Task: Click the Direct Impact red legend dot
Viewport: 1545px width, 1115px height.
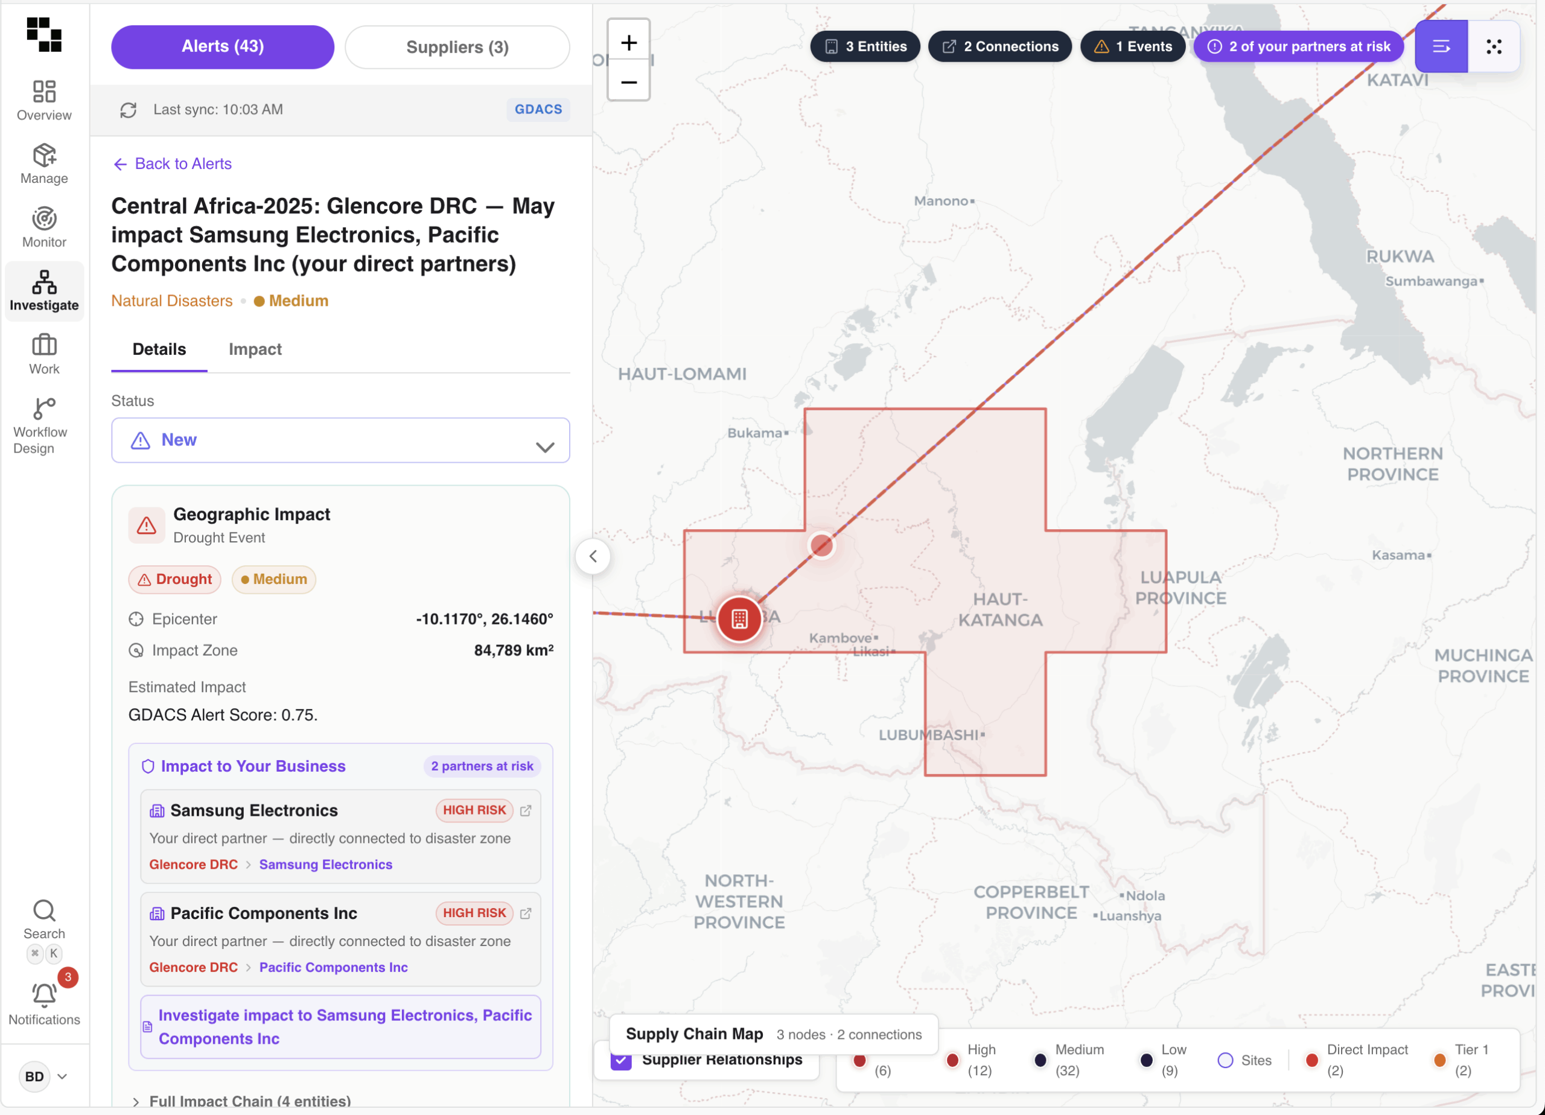Action: coord(1311,1061)
